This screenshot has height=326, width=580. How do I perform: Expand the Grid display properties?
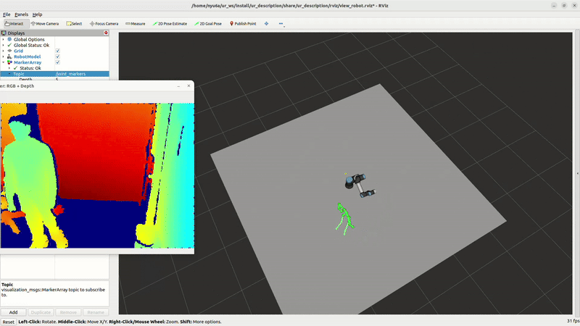pos(4,51)
